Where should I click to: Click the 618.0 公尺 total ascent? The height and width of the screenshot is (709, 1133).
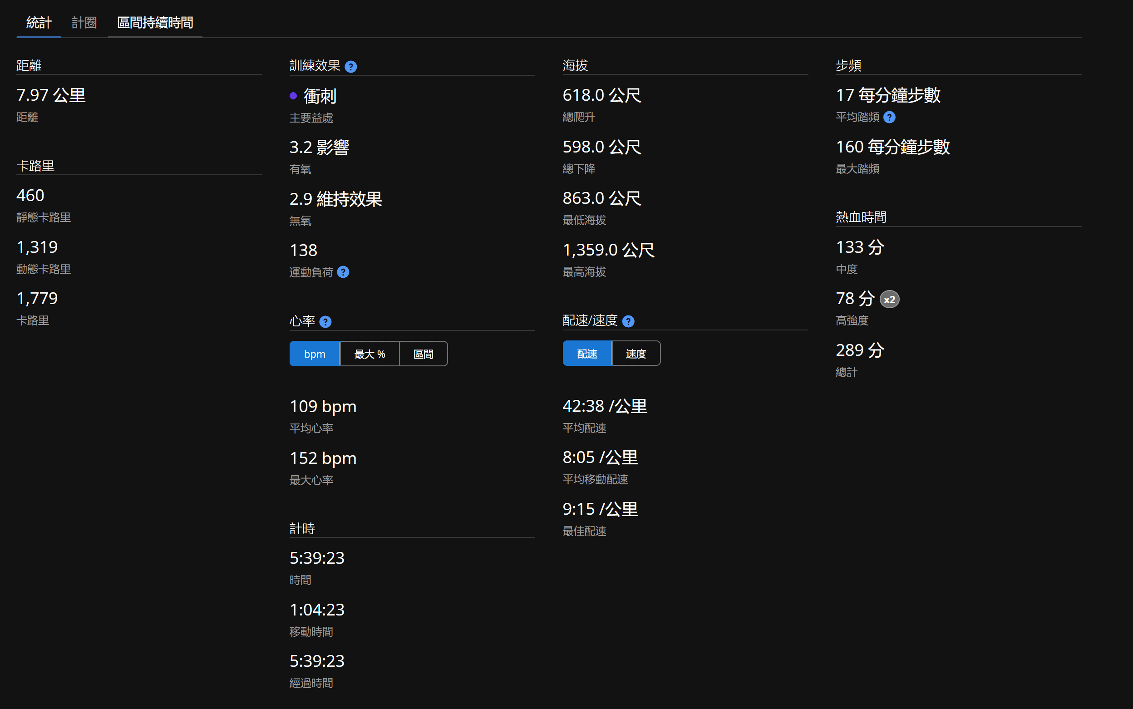pyautogui.click(x=601, y=95)
